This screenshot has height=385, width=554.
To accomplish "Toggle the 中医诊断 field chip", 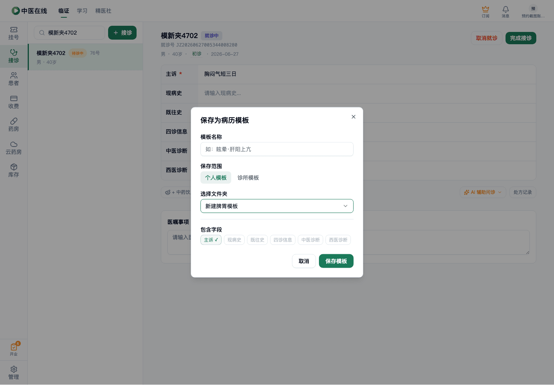I will tap(310, 240).
